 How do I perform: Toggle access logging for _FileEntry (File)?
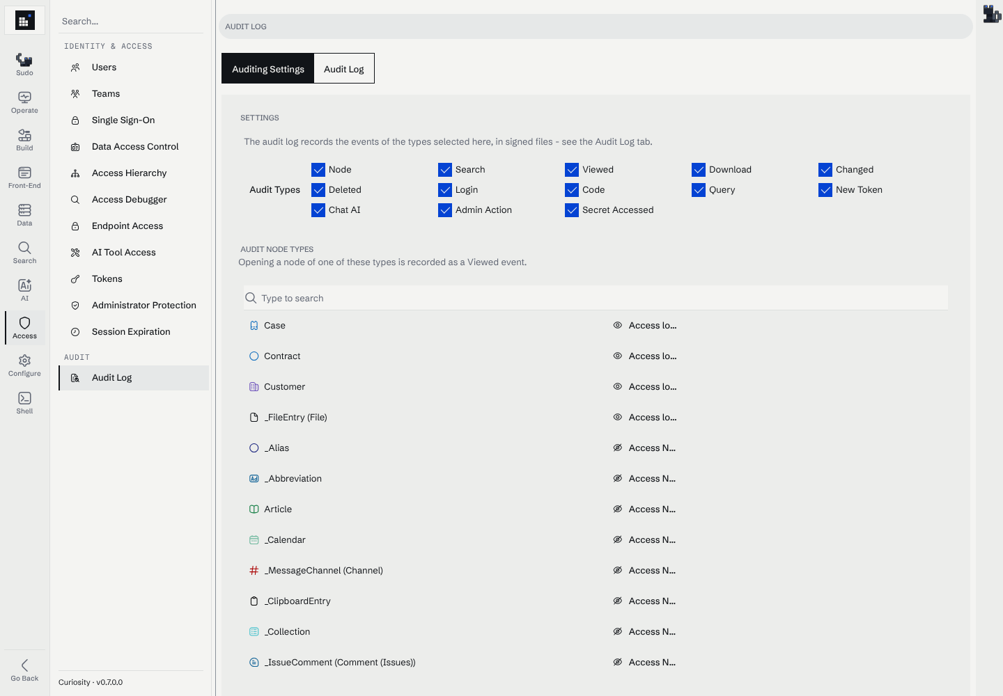[x=645, y=418]
